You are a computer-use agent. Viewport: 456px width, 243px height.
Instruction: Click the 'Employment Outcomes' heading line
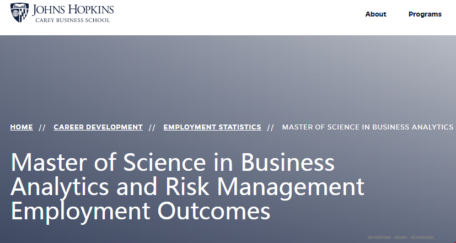pyautogui.click(x=141, y=212)
